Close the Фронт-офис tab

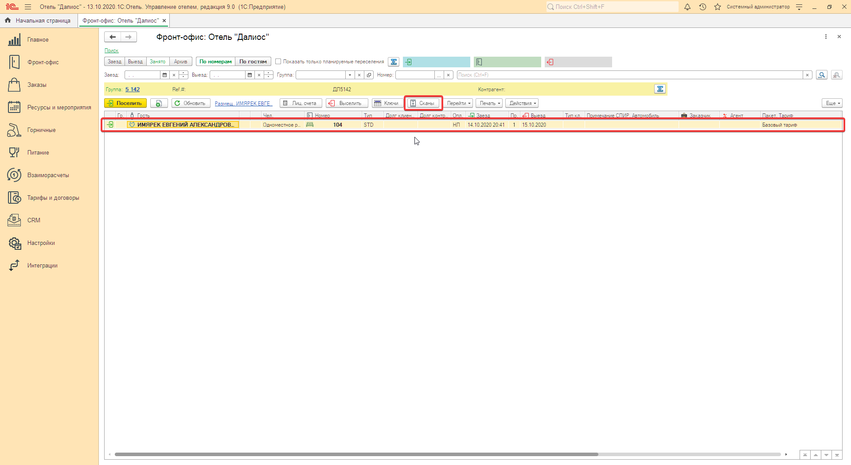(x=164, y=21)
